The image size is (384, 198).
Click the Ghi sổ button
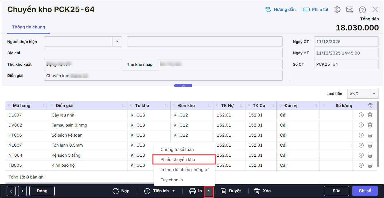365,191
